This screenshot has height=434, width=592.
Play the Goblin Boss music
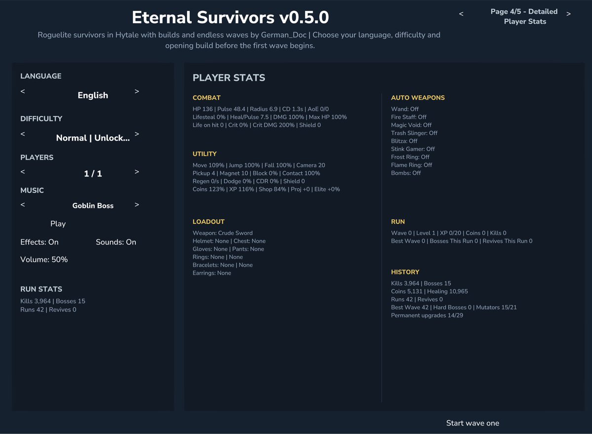coord(58,223)
